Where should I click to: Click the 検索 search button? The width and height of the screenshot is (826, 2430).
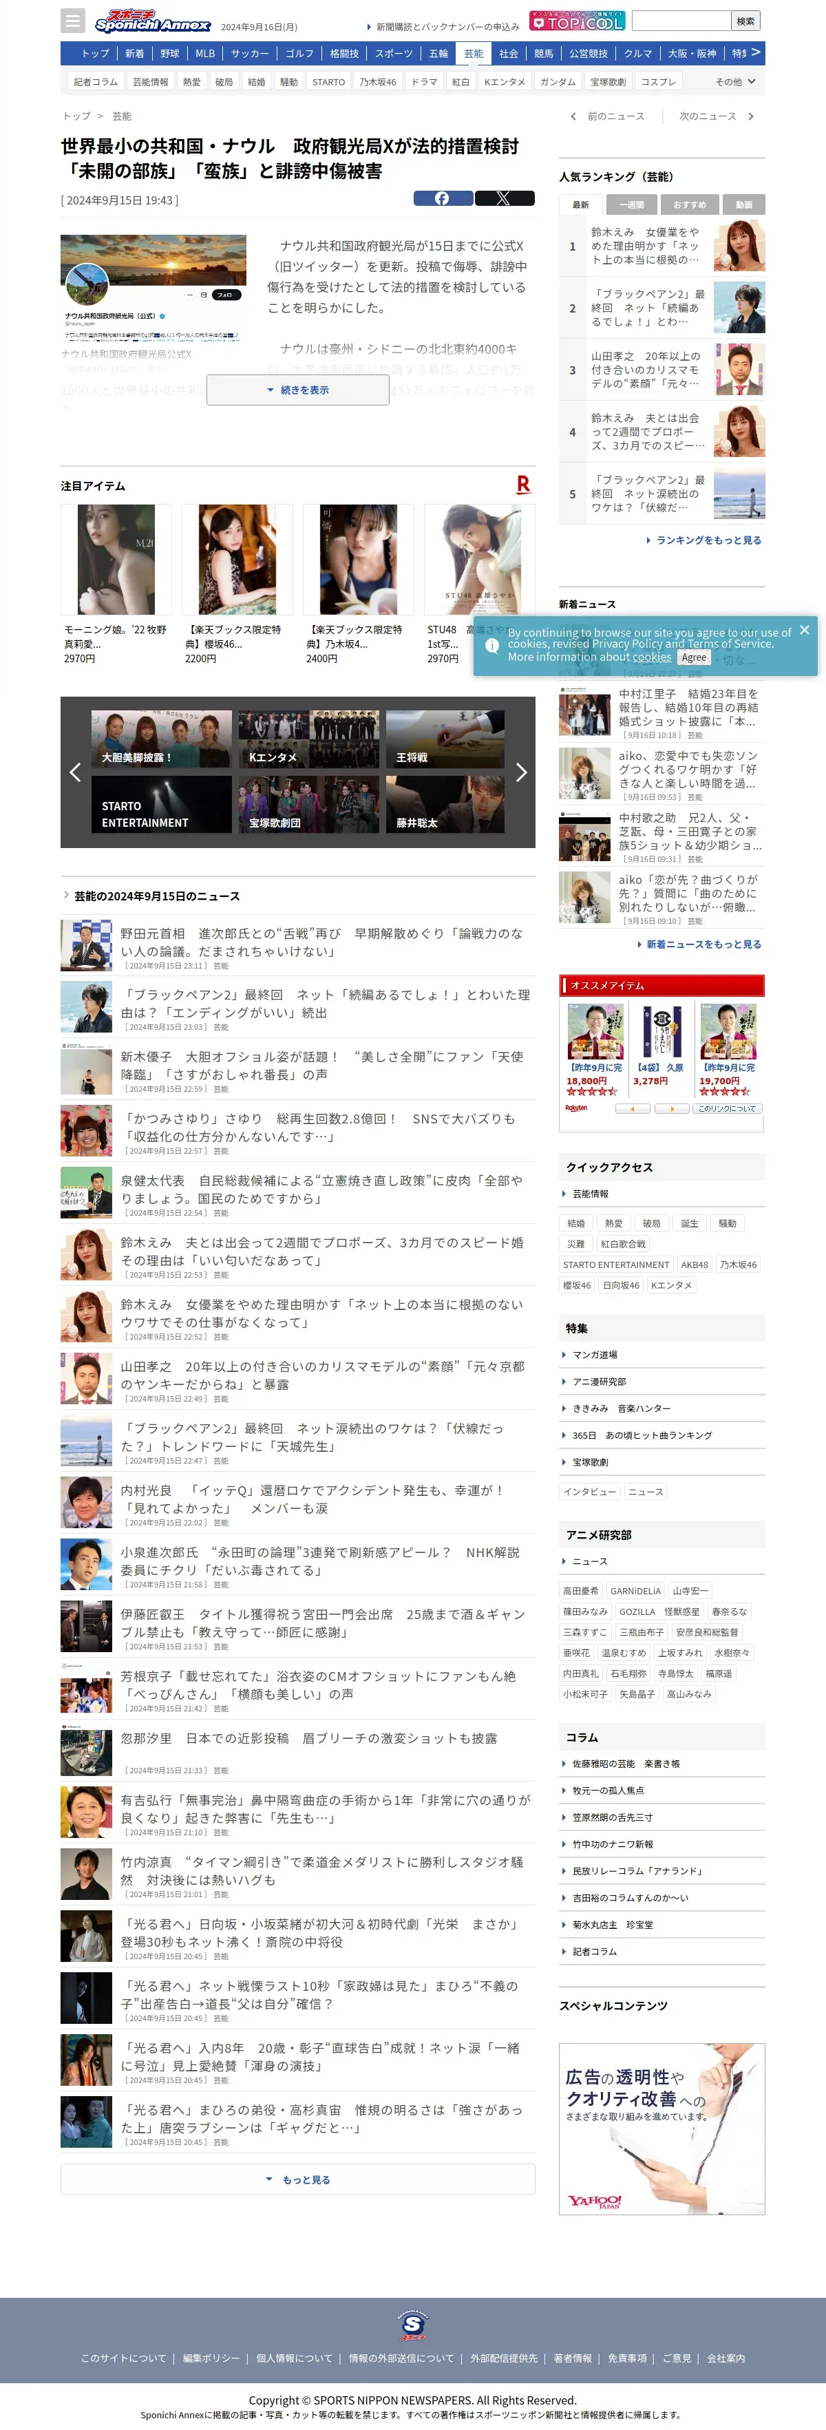745,21
